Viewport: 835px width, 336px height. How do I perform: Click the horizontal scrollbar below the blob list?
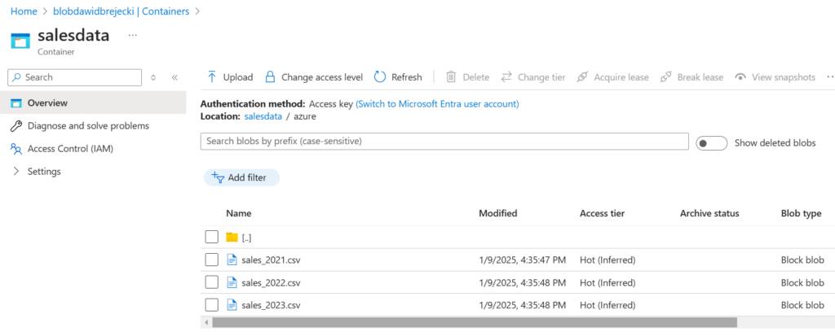click(473, 322)
